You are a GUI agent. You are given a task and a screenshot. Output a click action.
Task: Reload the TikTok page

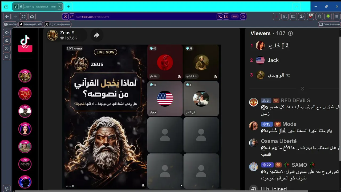(x=24, y=17)
